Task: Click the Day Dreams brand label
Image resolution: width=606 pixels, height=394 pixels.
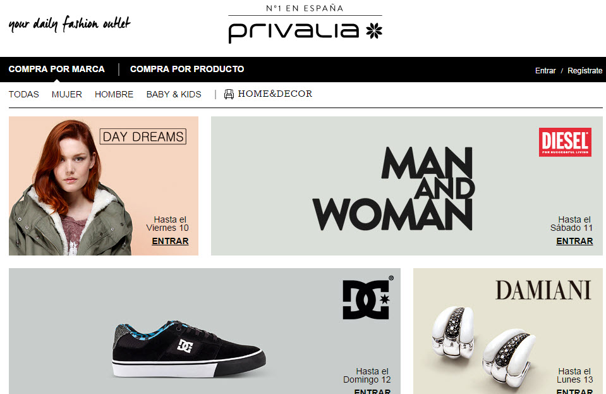Action: point(143,137)
